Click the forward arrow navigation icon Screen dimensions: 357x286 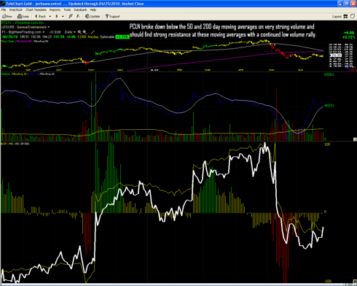tap(57, 16)
